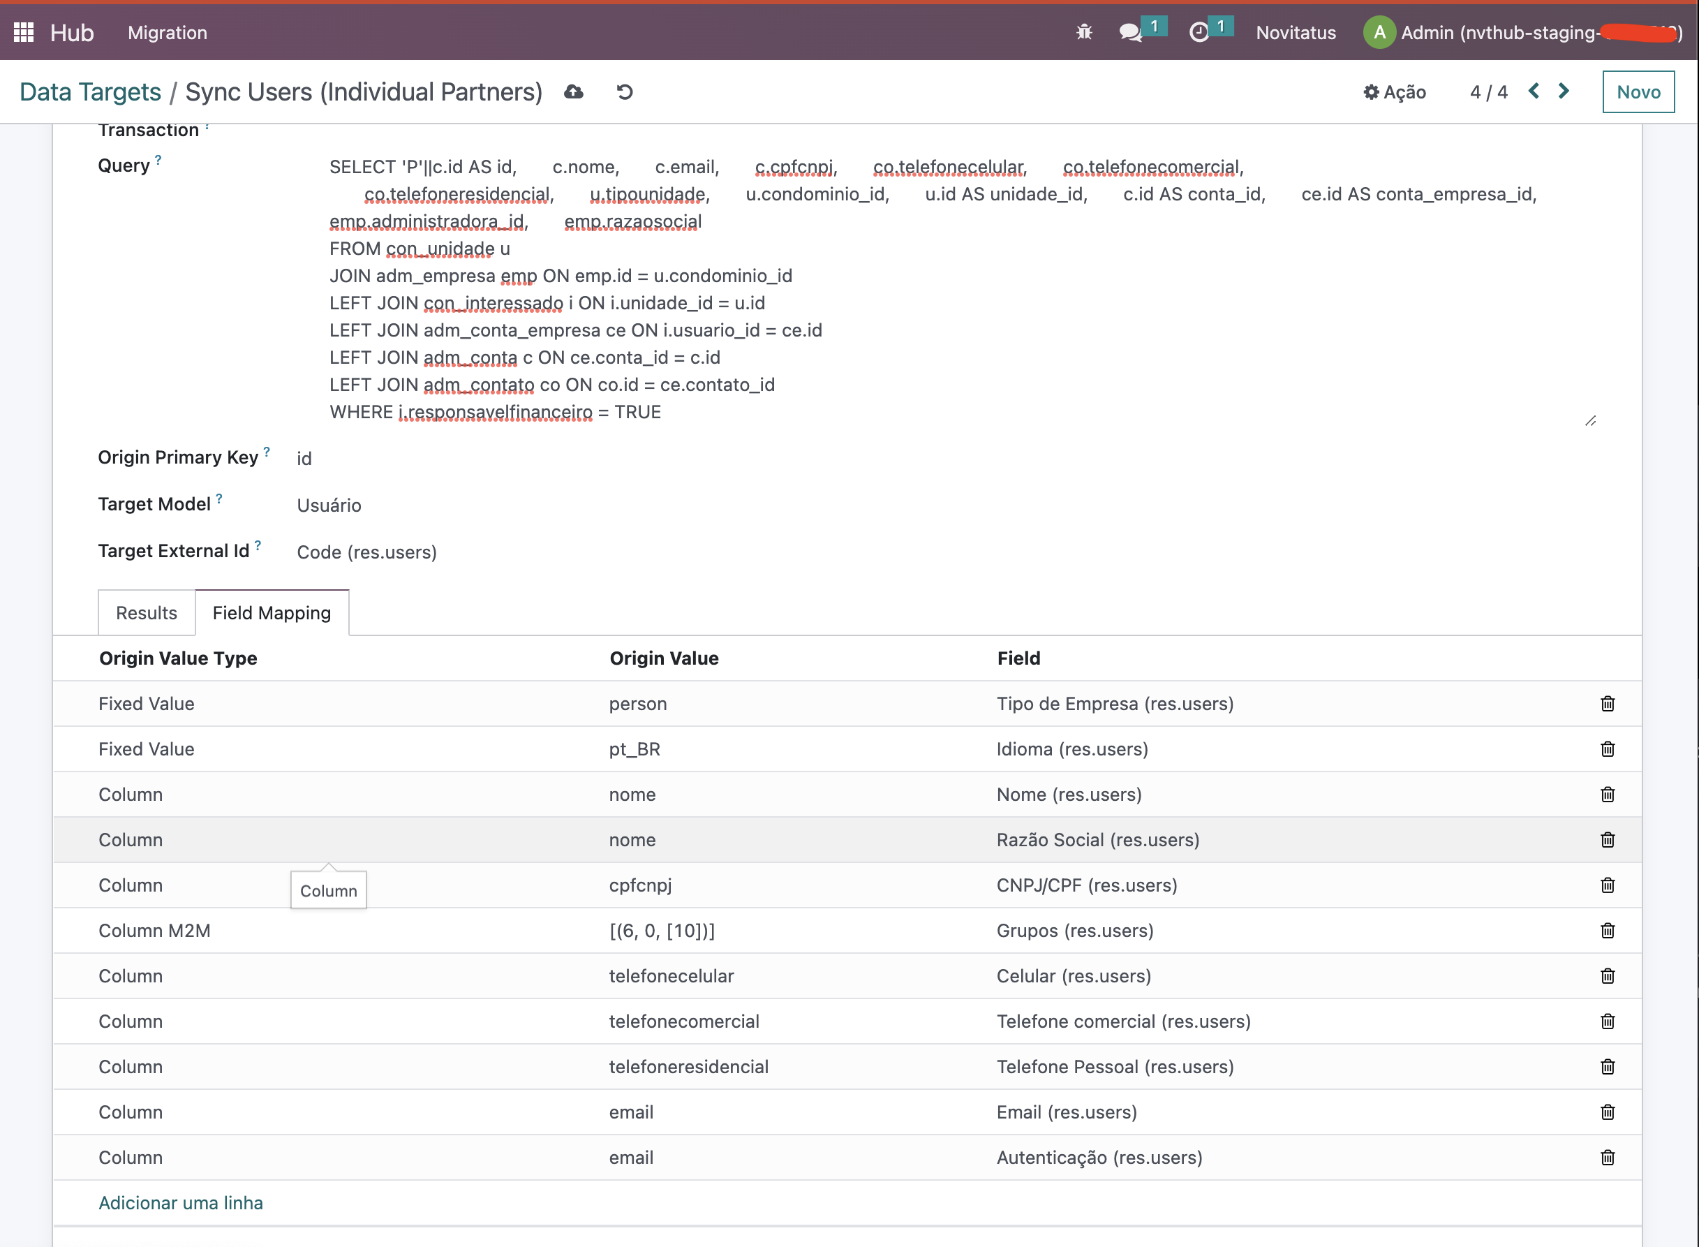Click the 'cpfcnpj' origin value cell
This screenshot has width=1699, height=1247.
641,885
